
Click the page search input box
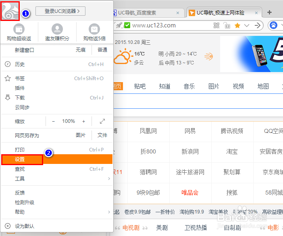198,101
